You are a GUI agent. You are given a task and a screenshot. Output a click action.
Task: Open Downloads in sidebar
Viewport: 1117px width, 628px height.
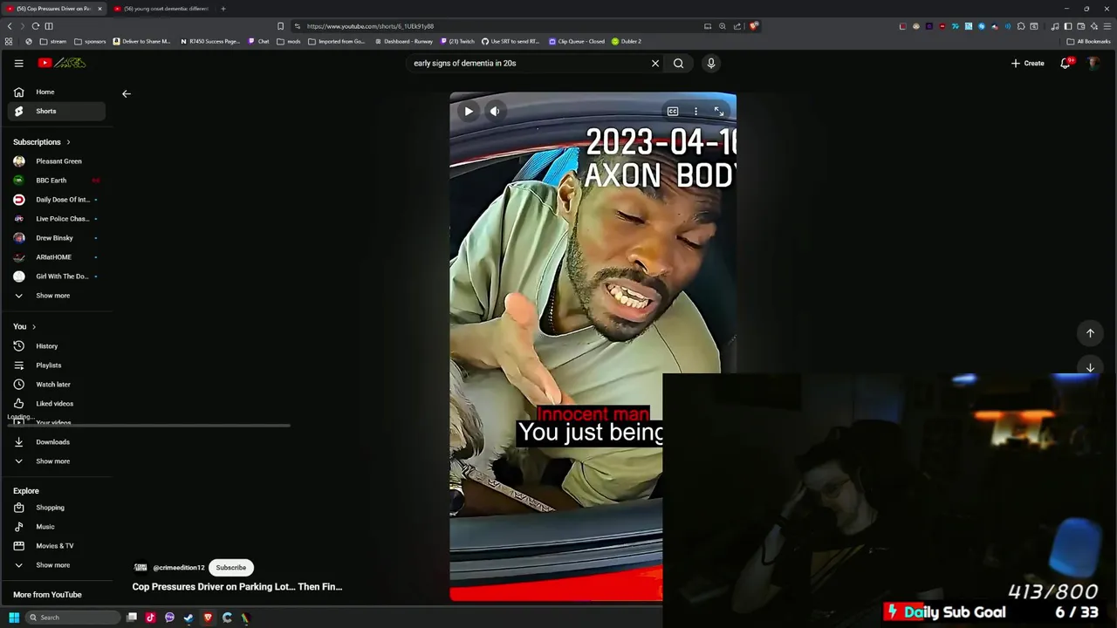point(57,442)
